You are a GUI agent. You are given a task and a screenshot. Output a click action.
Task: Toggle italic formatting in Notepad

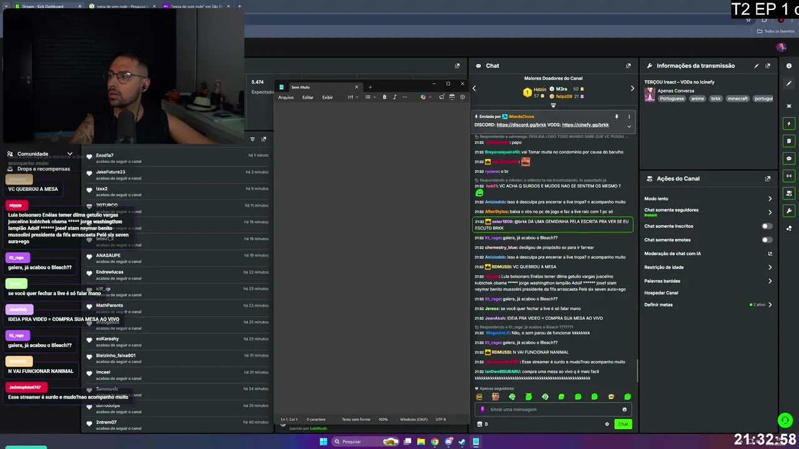tap(395, 97)
